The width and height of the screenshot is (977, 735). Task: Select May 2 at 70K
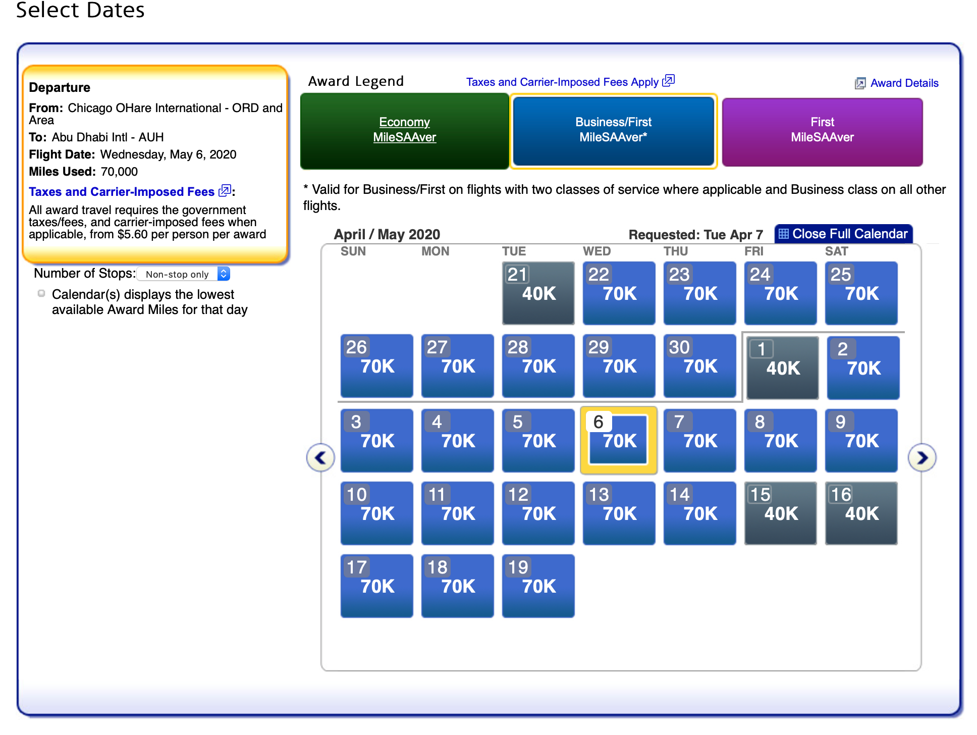[863, 367]
